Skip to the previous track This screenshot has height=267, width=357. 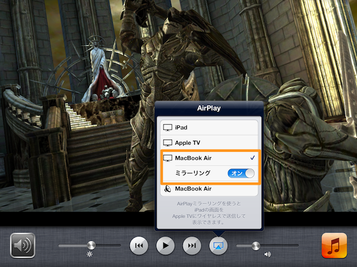pyautogui.click(x=139, y=245)
